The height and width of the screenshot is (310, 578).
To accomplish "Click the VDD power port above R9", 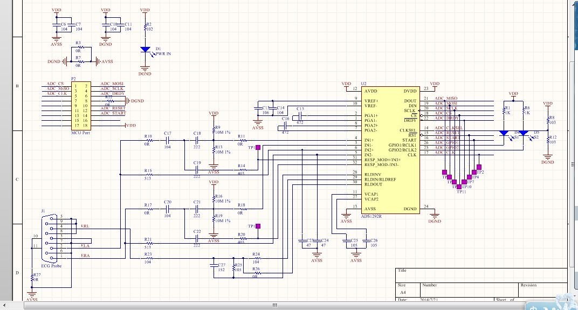I will (x=214, y=114).
